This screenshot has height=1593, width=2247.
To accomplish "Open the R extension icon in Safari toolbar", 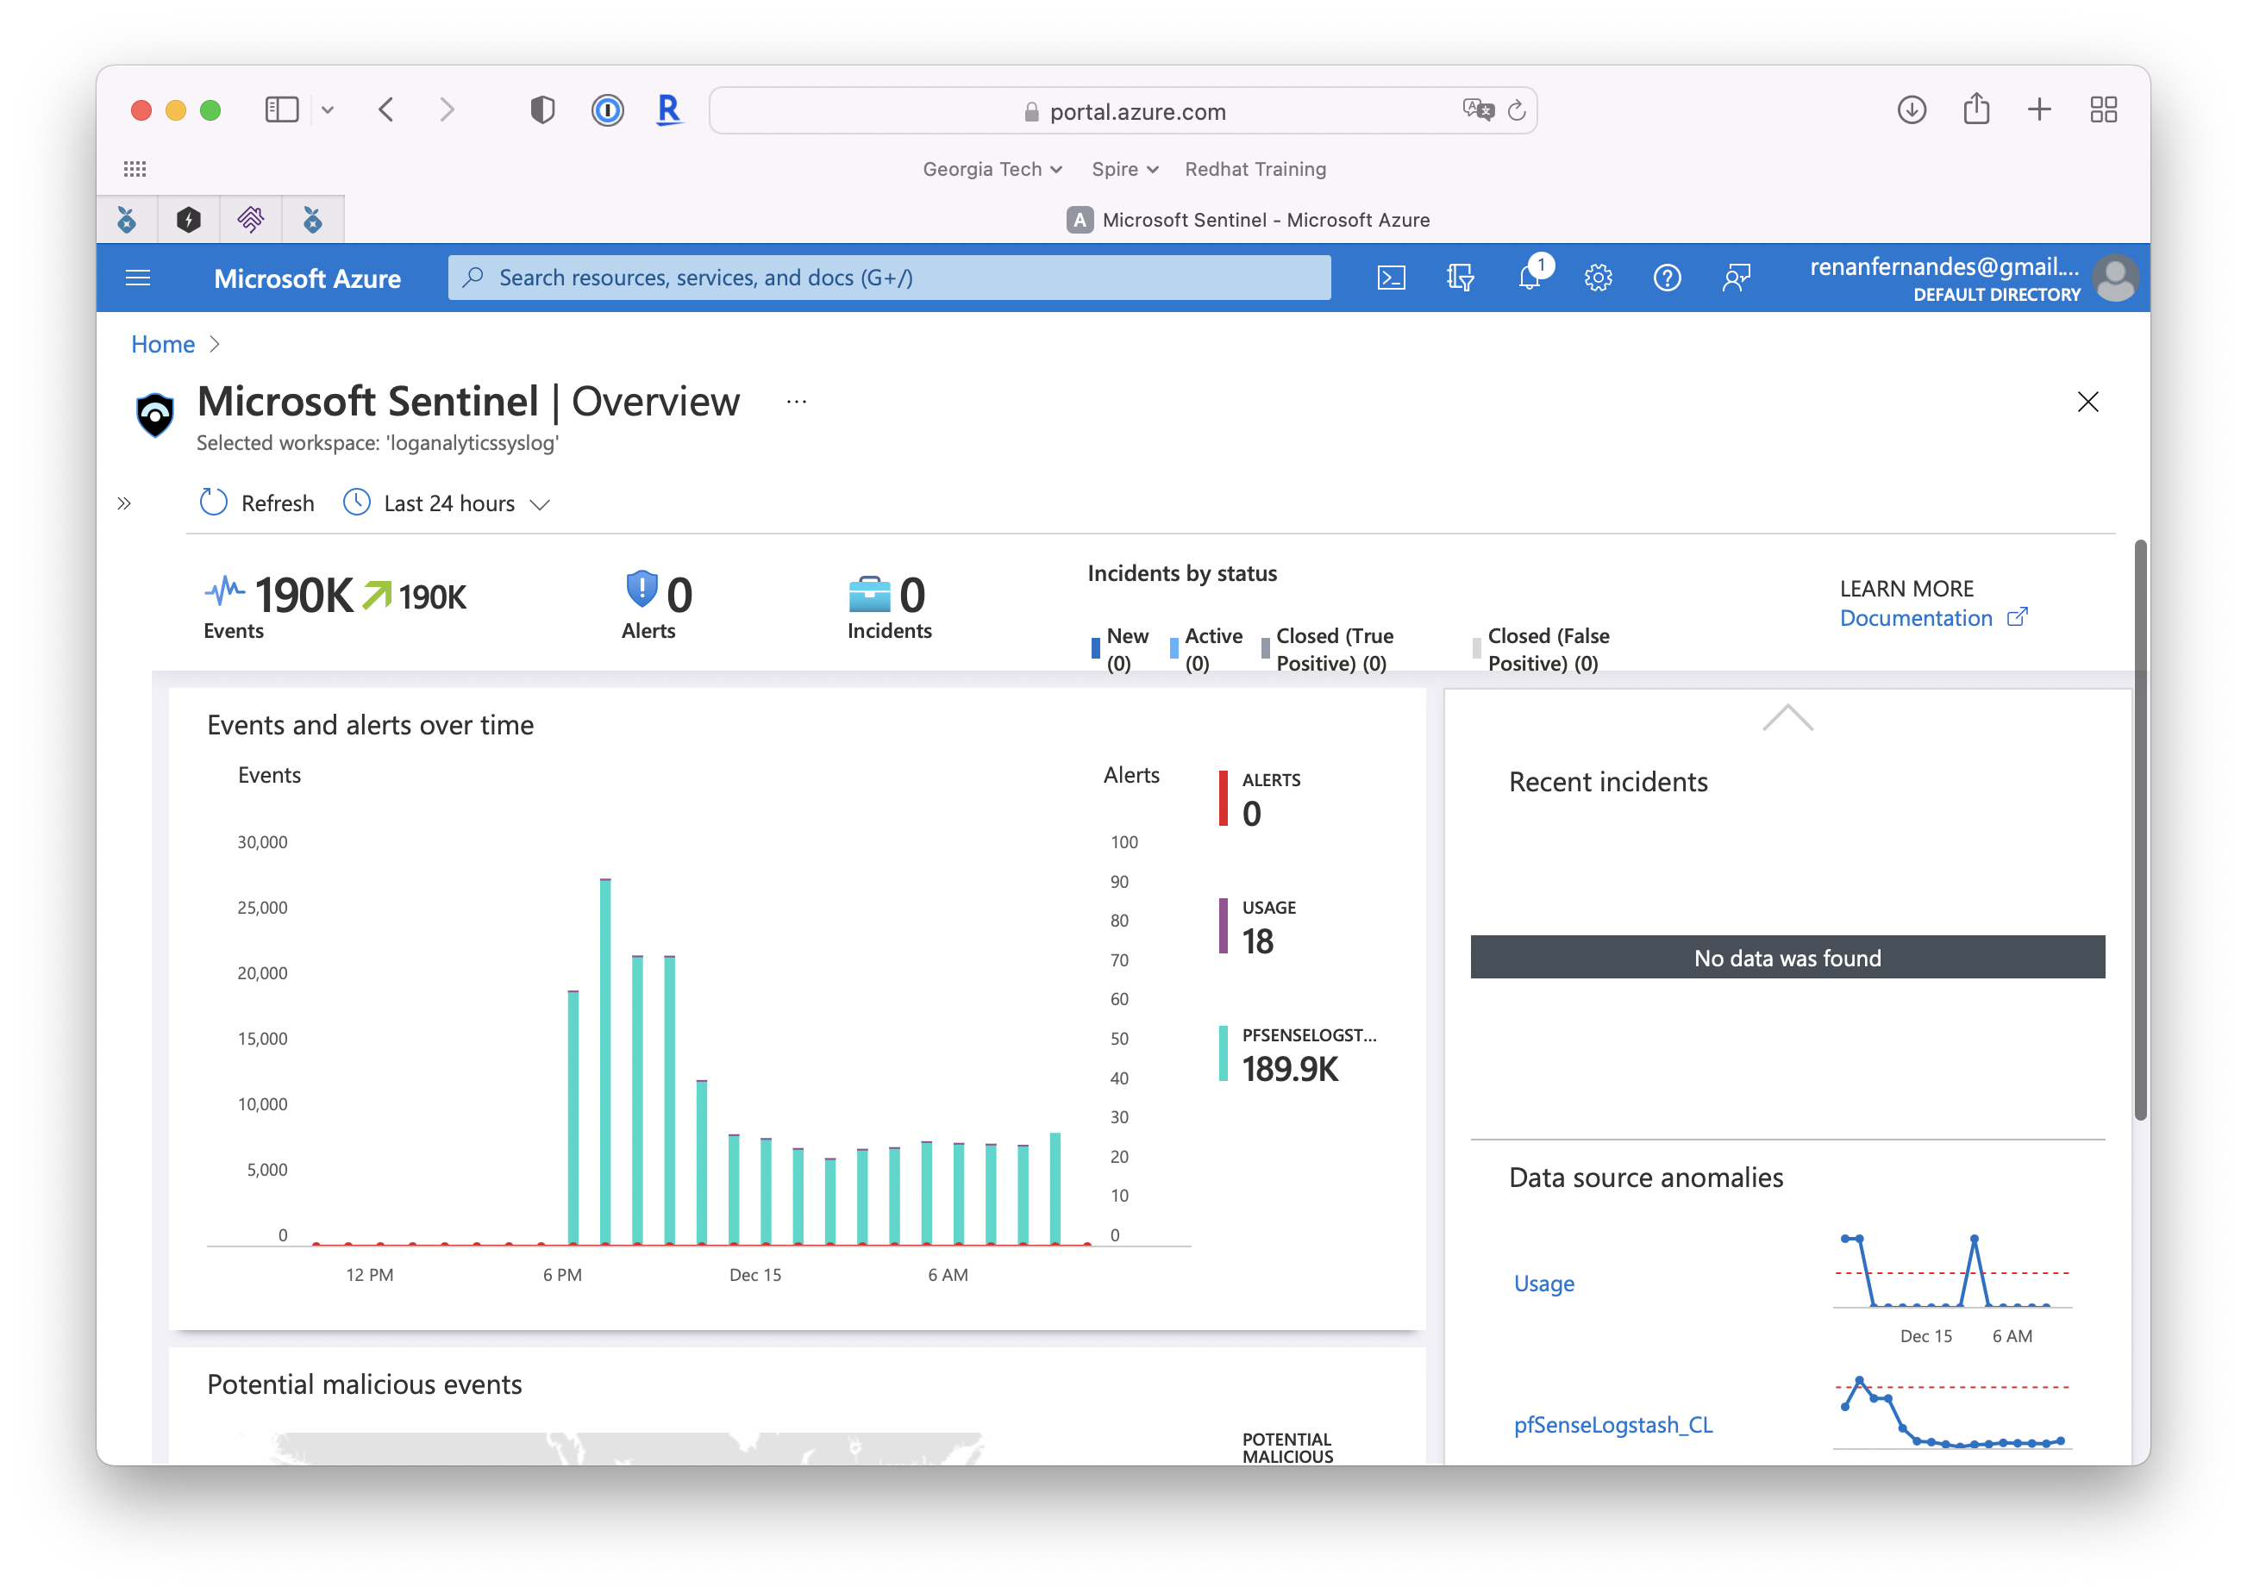I will click(668, 109).
